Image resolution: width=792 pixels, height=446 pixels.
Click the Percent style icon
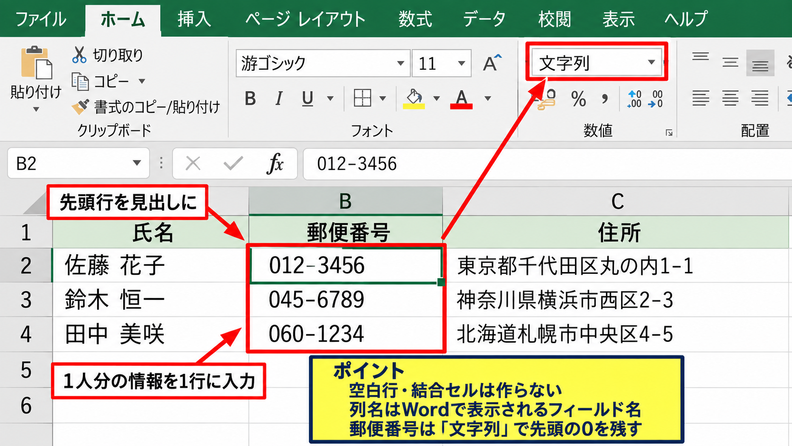click(x=578, y=99)
